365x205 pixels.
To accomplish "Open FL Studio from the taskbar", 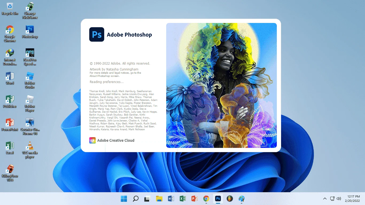I will tap(230, 199).
